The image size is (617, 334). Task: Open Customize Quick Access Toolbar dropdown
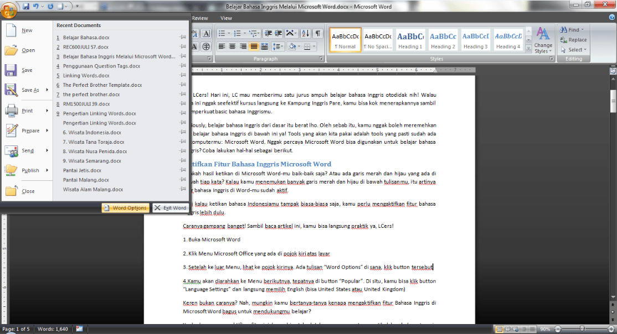click(77, 6)
